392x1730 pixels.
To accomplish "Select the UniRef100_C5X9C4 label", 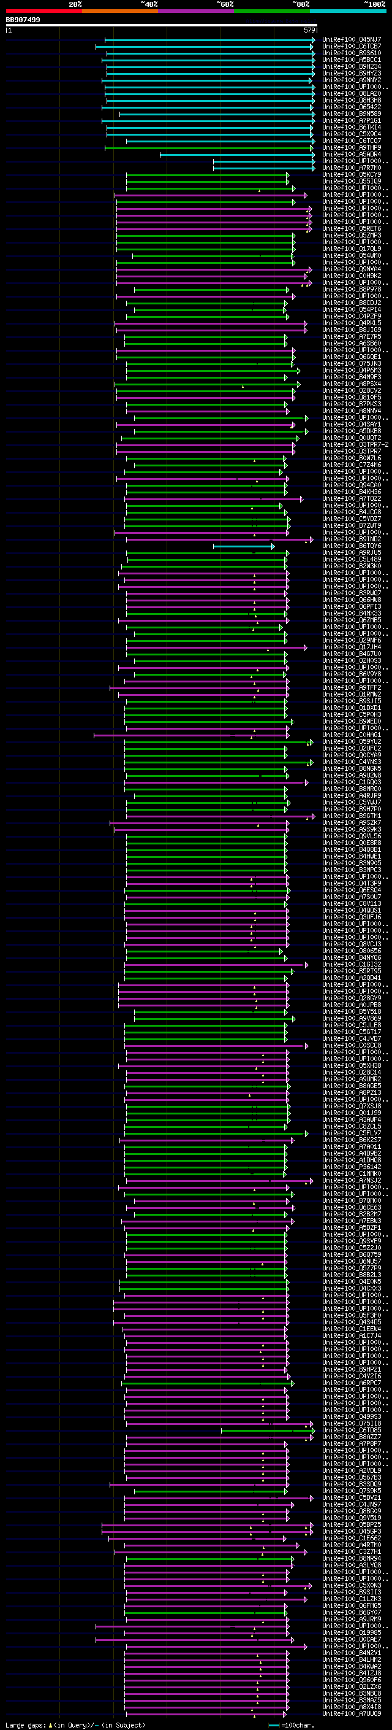I will click(352, 134).
